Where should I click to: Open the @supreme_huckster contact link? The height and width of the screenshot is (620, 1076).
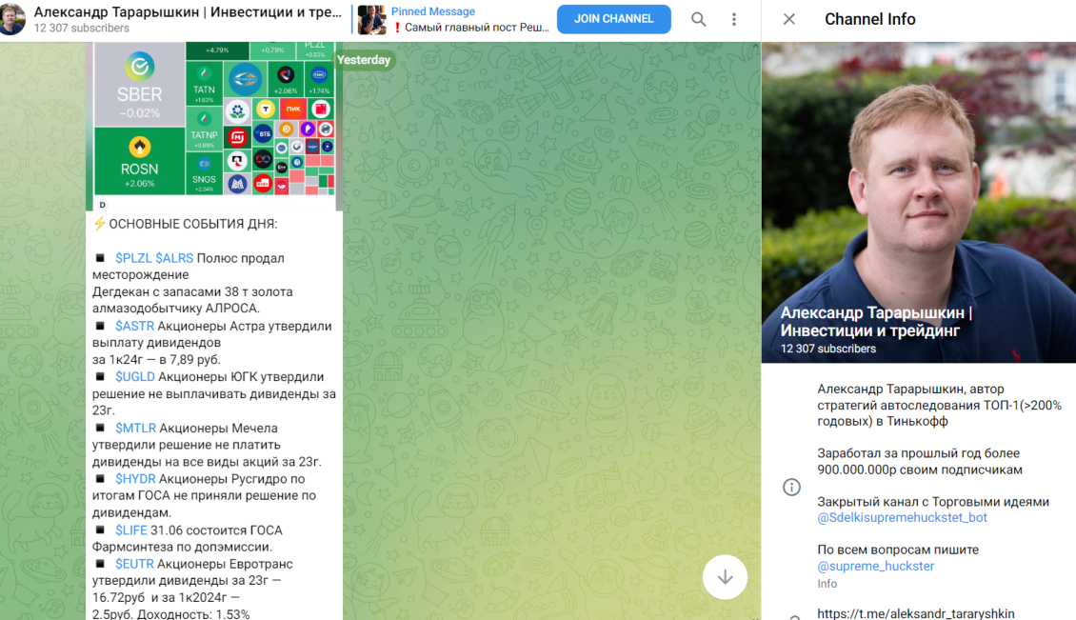876,567
